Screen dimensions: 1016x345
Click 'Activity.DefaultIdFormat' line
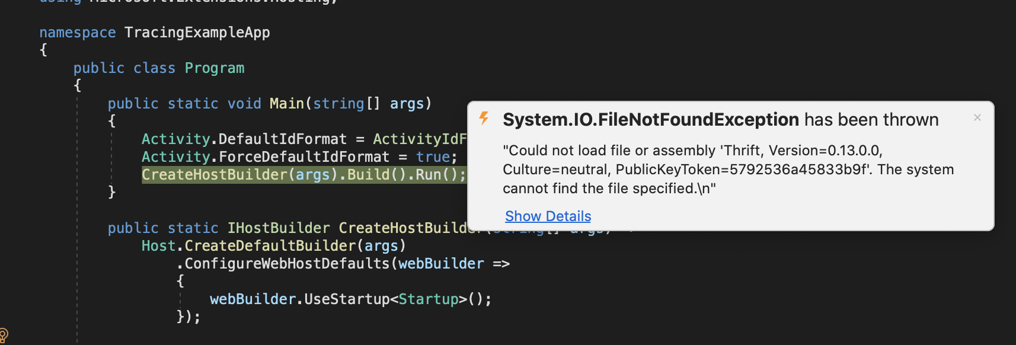(x=304, y=139)
